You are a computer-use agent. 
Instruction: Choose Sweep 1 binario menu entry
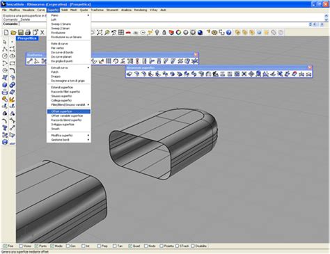(x=69, y=24)
